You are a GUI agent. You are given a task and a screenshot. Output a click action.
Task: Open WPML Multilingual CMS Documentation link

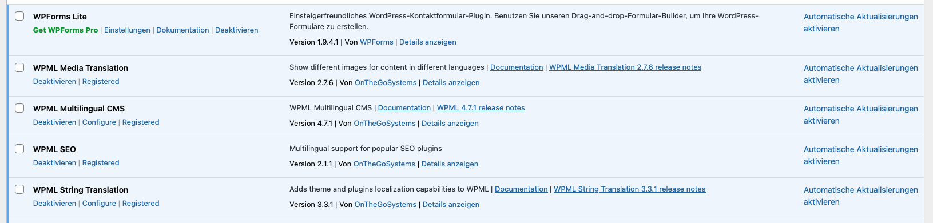(x=404, y=107)
